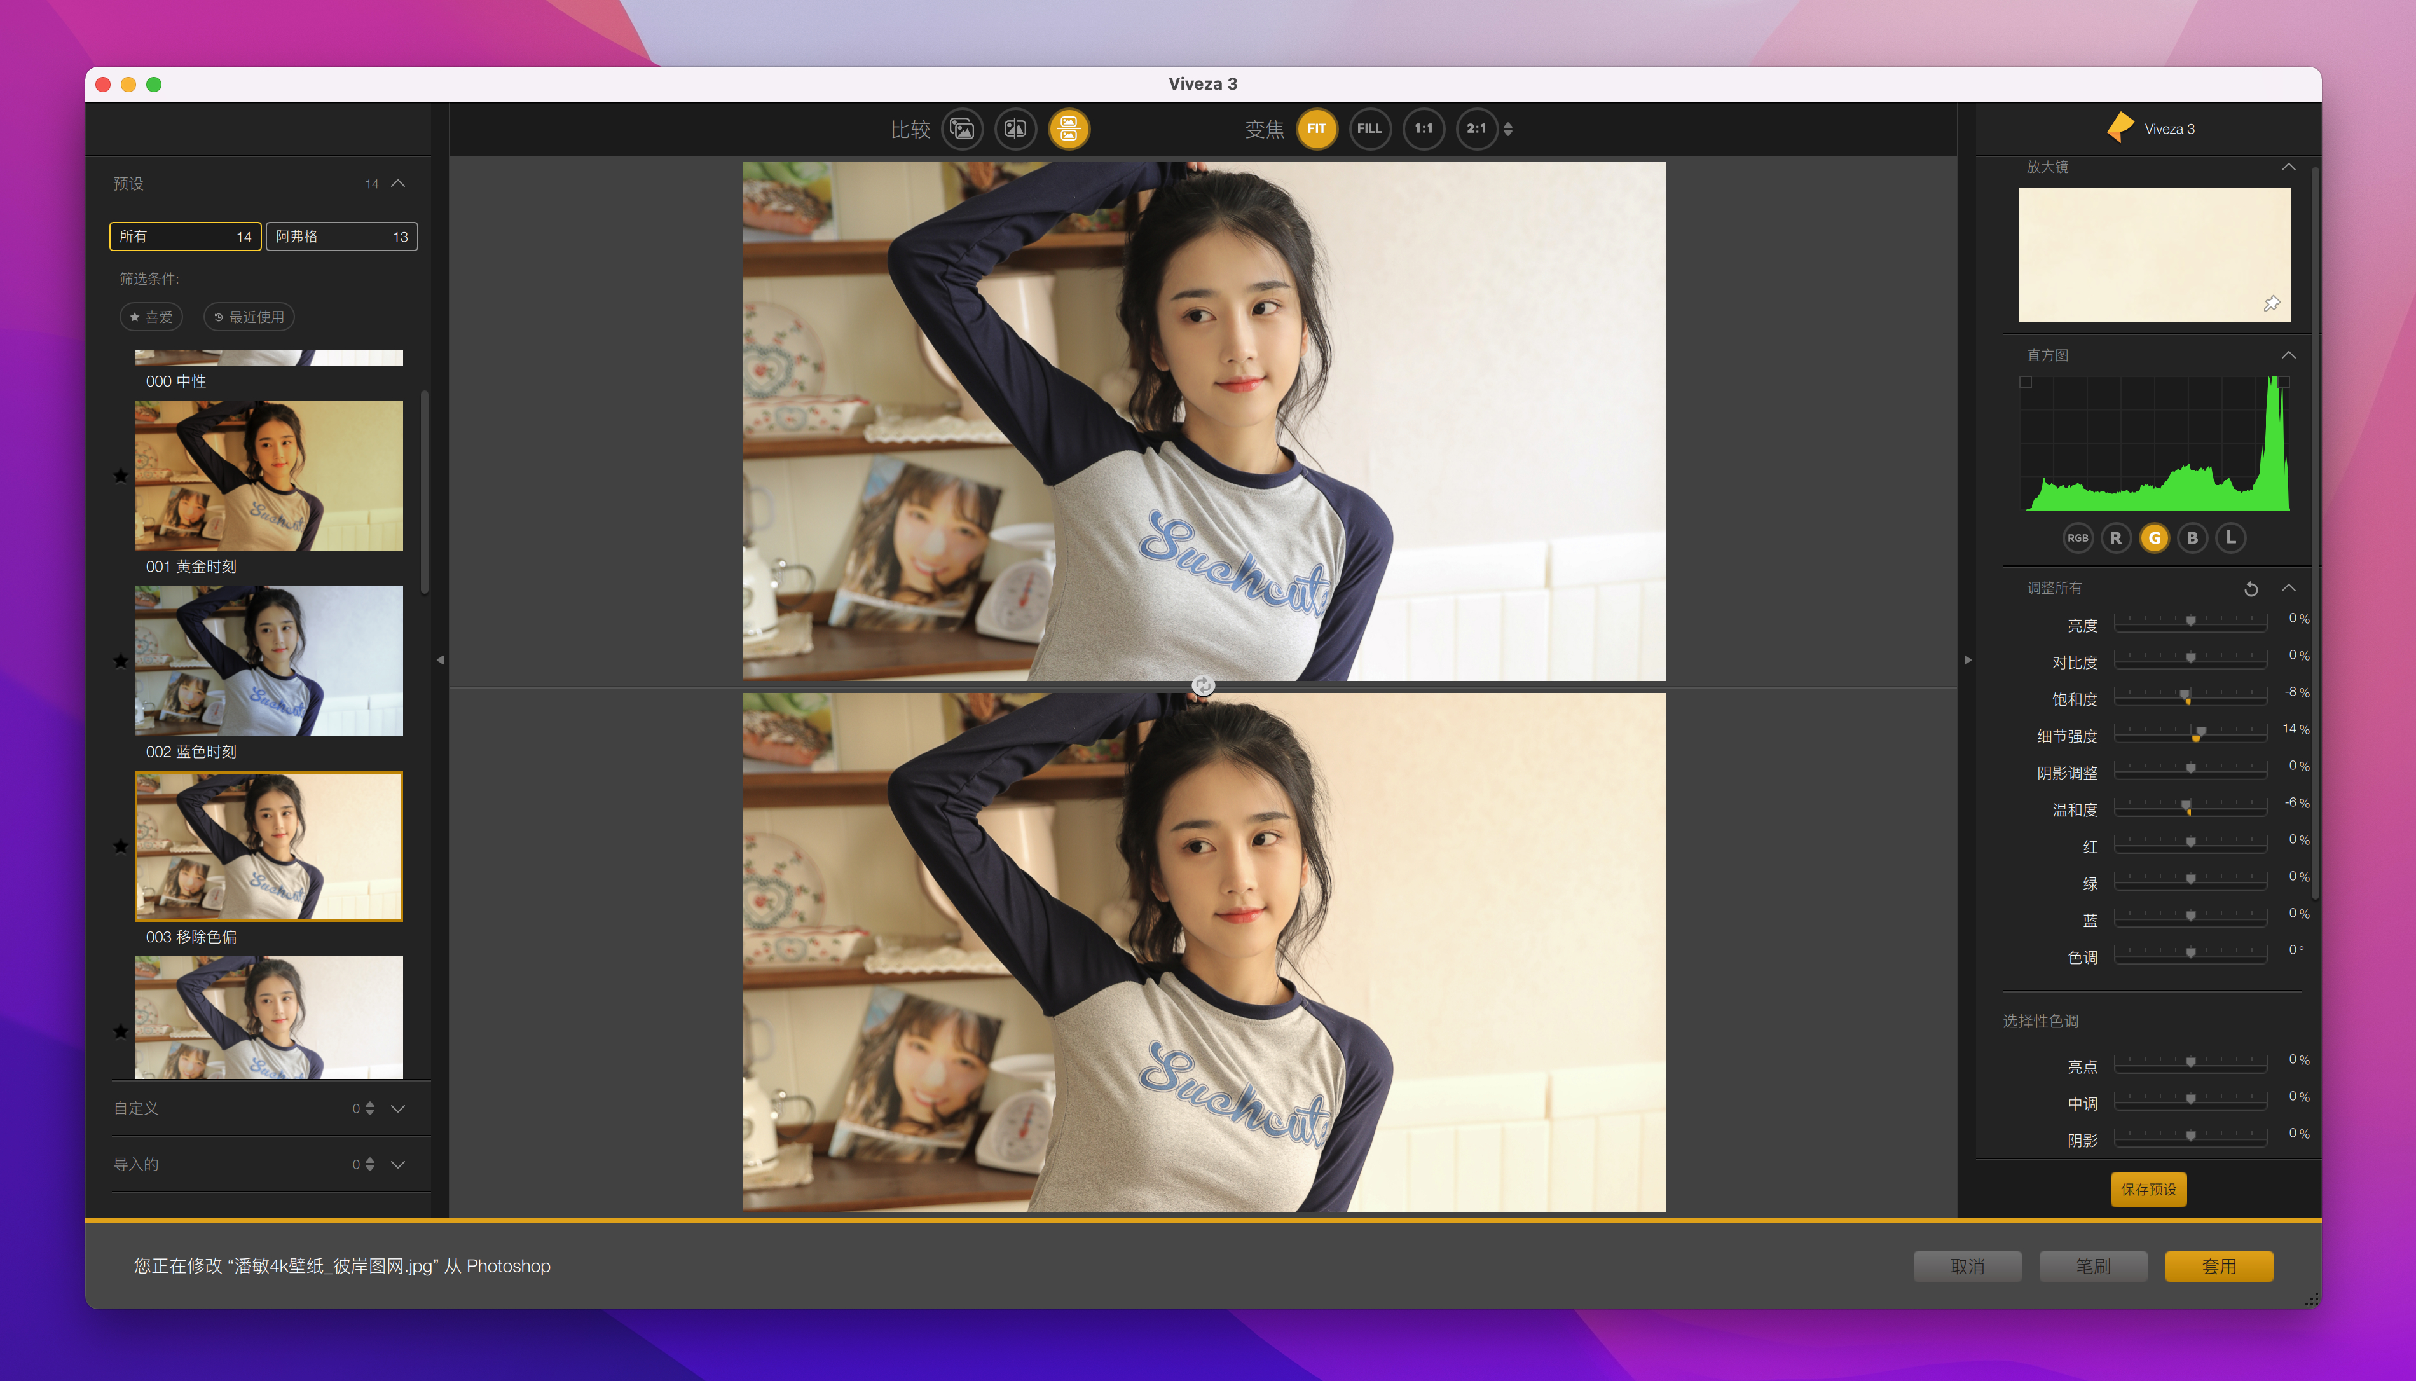Click the favorite star beside 001 黄金时刻
The width and height of the screenshot is (2416, 1381).
tap(120, 475)
